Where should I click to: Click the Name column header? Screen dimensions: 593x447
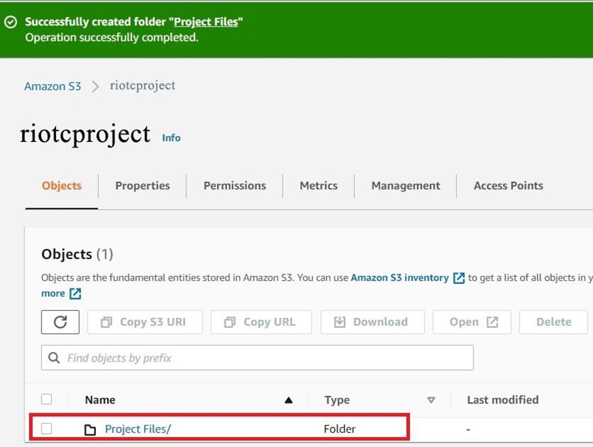pyautogui.click(x=100, y=400)
